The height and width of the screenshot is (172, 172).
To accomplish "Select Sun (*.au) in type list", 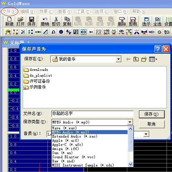I will [90, 153].
